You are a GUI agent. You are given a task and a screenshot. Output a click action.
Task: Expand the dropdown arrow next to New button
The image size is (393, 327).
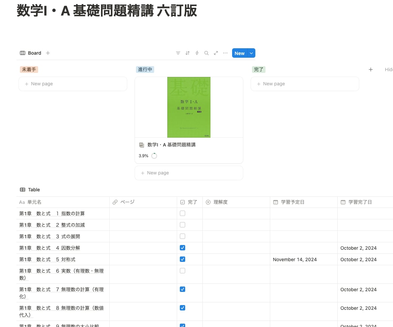pos(251,53)
